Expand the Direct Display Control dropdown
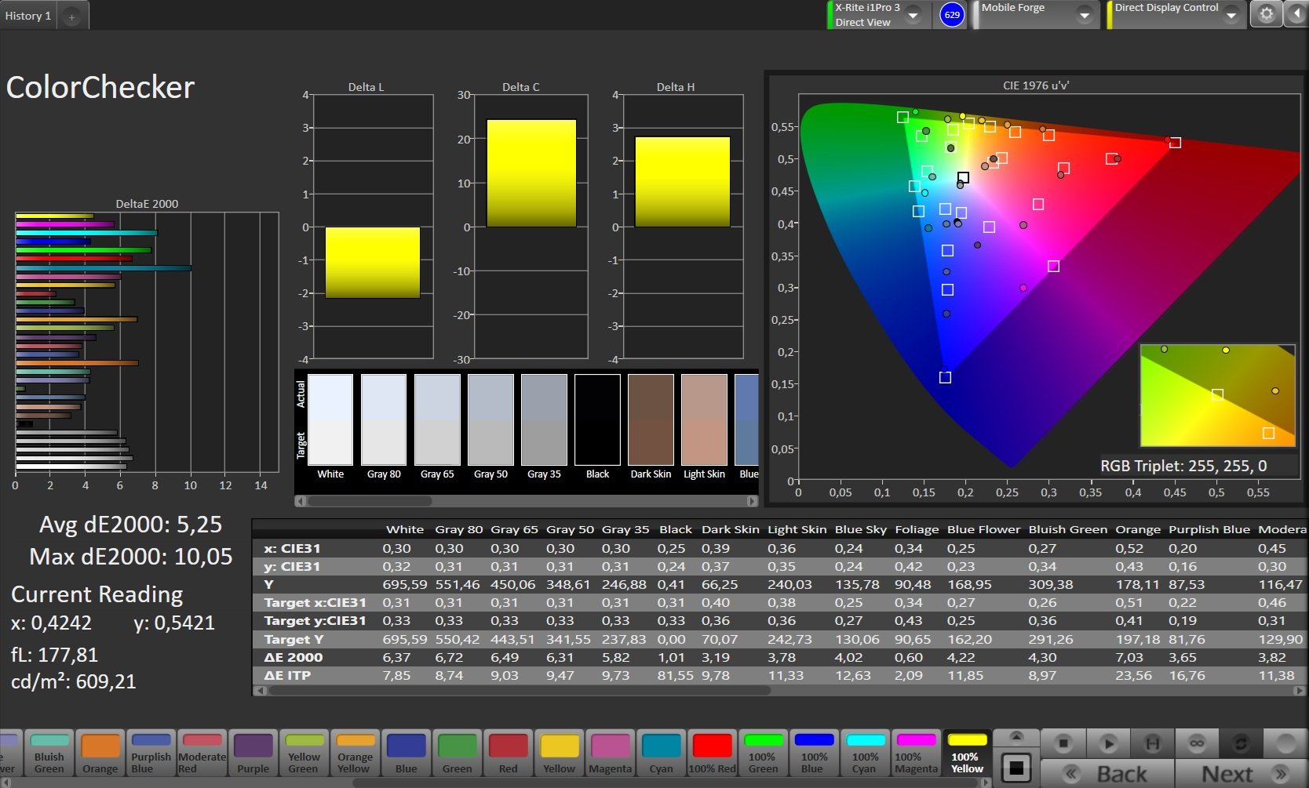Image resolution: width=1309 pixels, height=788 pixels. [1231, 15]
